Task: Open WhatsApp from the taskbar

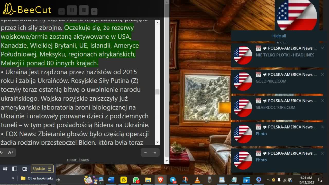Action: pos(136,180)
